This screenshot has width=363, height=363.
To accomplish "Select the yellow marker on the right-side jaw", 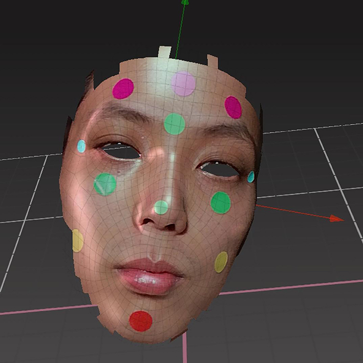I will pyautogui.click(x=221, y=262).
